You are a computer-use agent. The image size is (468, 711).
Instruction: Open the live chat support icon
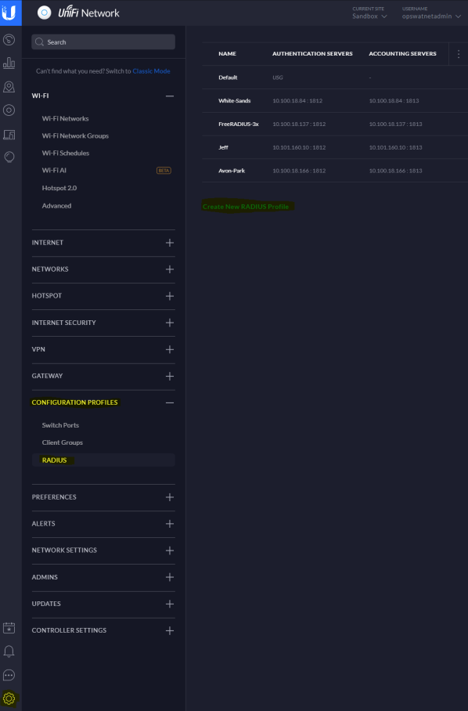[9, 675]
